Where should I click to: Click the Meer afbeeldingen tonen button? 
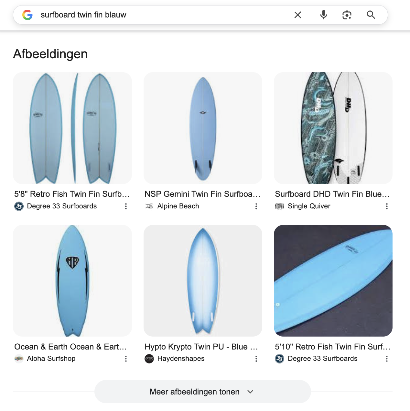[194, 392]
